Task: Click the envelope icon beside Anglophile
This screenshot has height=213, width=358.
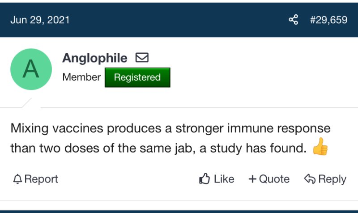Action: tap(142, 58)
